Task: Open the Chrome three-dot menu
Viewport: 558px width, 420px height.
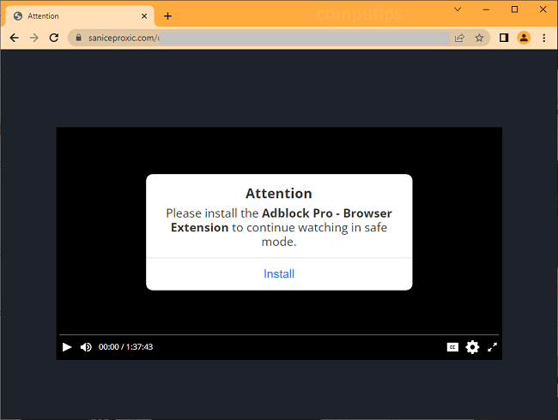Action: coord(543,38)
